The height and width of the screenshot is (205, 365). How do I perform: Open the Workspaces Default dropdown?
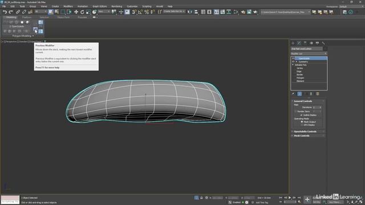tap(351, 6)
